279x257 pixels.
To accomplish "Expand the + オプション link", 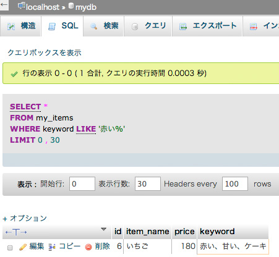I will pyautogui.click(x=25, y=218).
